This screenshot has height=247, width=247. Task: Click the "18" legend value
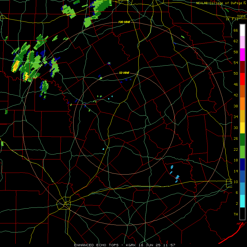click(236, 160)
